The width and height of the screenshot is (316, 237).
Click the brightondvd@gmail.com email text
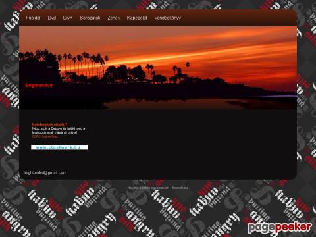click(45, 172)
